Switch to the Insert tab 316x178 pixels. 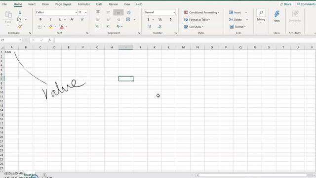pyautogui.click(x=32, y=4)
